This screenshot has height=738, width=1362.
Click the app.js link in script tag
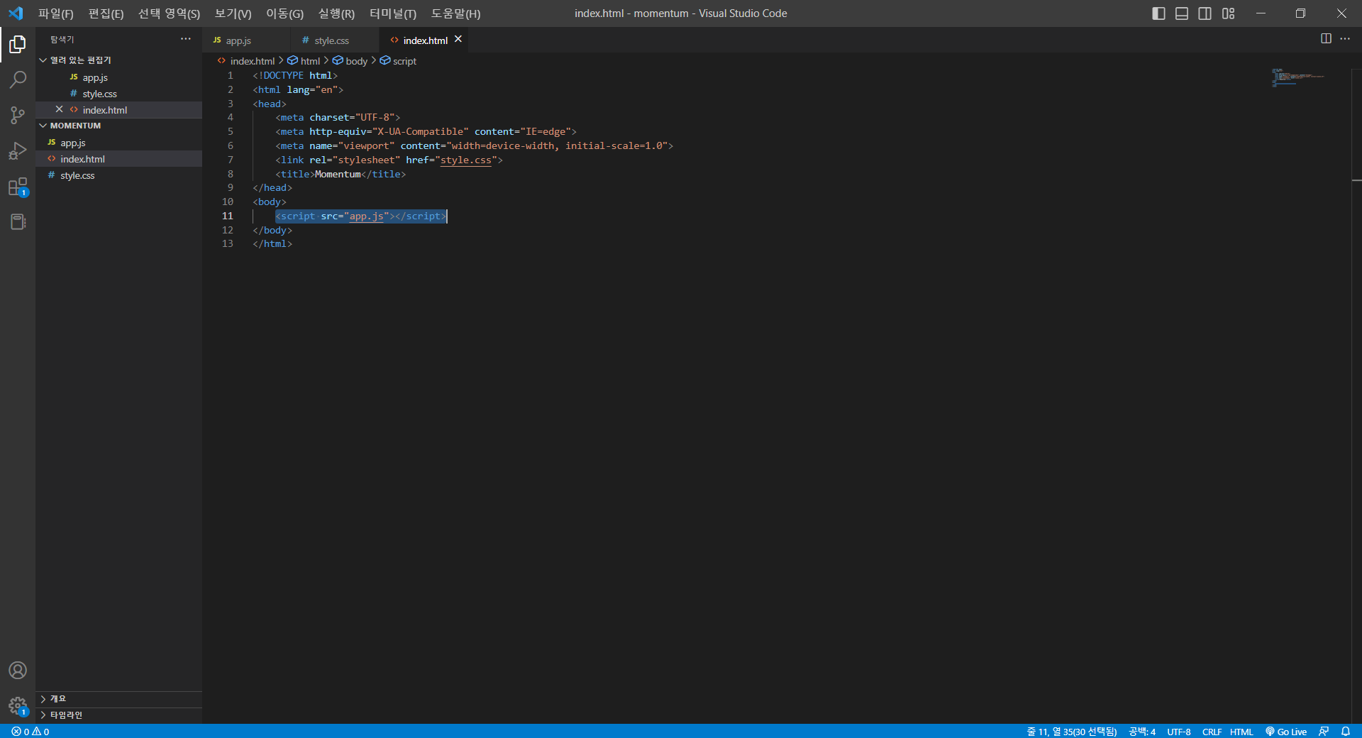tap(366, 216)
